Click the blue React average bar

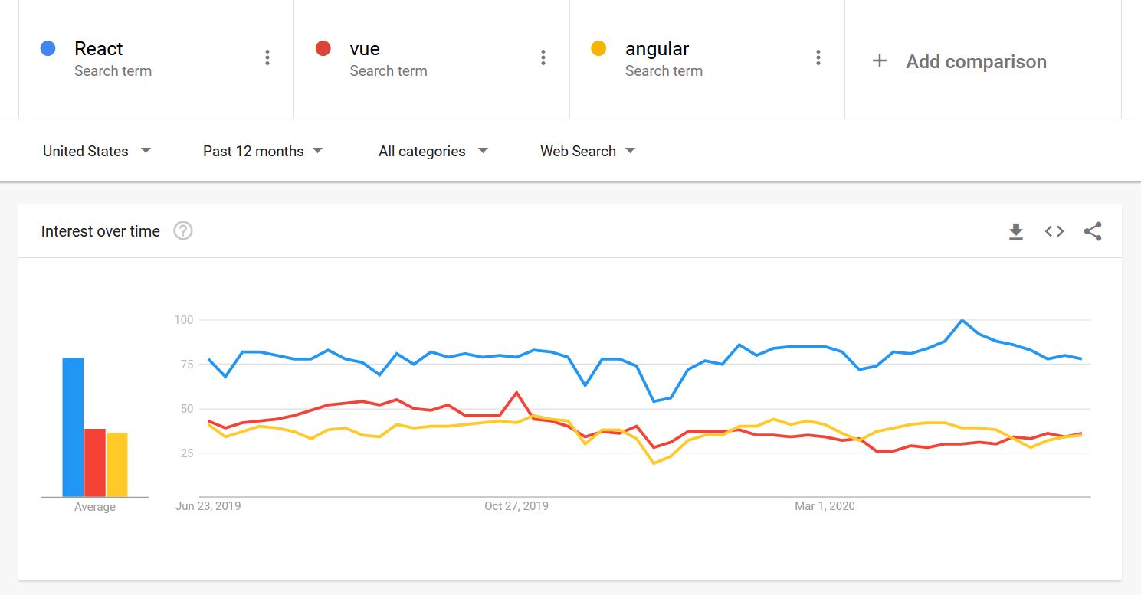pyautogui.click(x=73, y=427)
